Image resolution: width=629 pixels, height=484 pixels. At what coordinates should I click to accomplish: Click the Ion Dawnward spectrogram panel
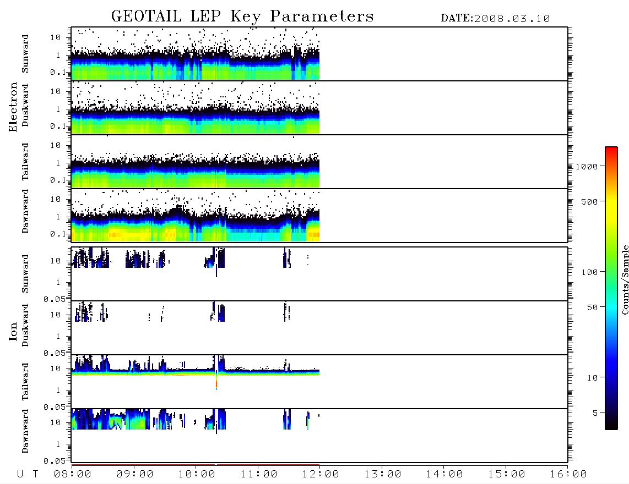[x=319, y=435]
